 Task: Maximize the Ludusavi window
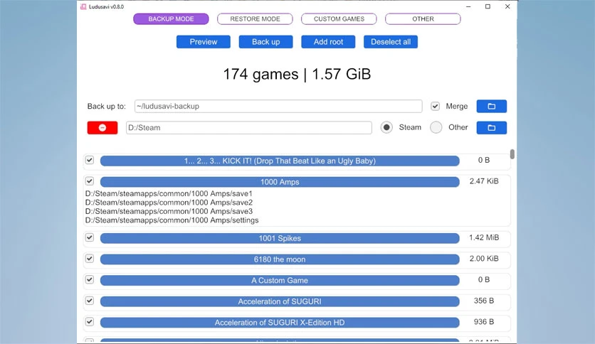(488, 6)
